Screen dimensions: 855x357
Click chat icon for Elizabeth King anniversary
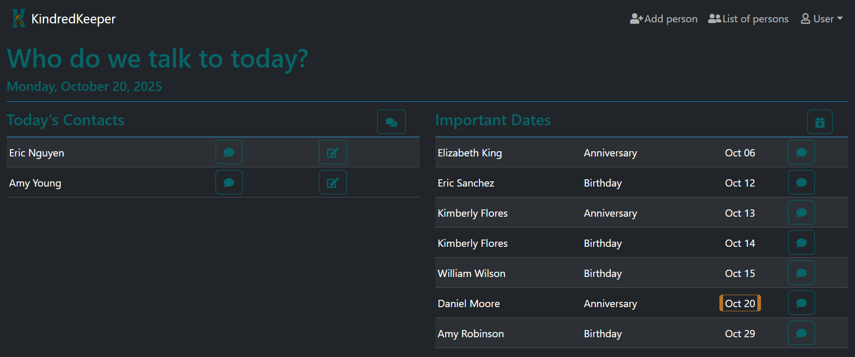801,152
